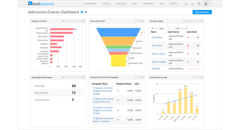Go to first page in Top New Leads

153,28
